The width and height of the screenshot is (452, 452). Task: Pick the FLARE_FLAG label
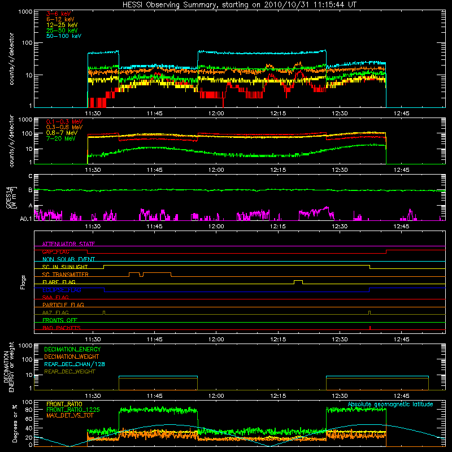point(59,282)
